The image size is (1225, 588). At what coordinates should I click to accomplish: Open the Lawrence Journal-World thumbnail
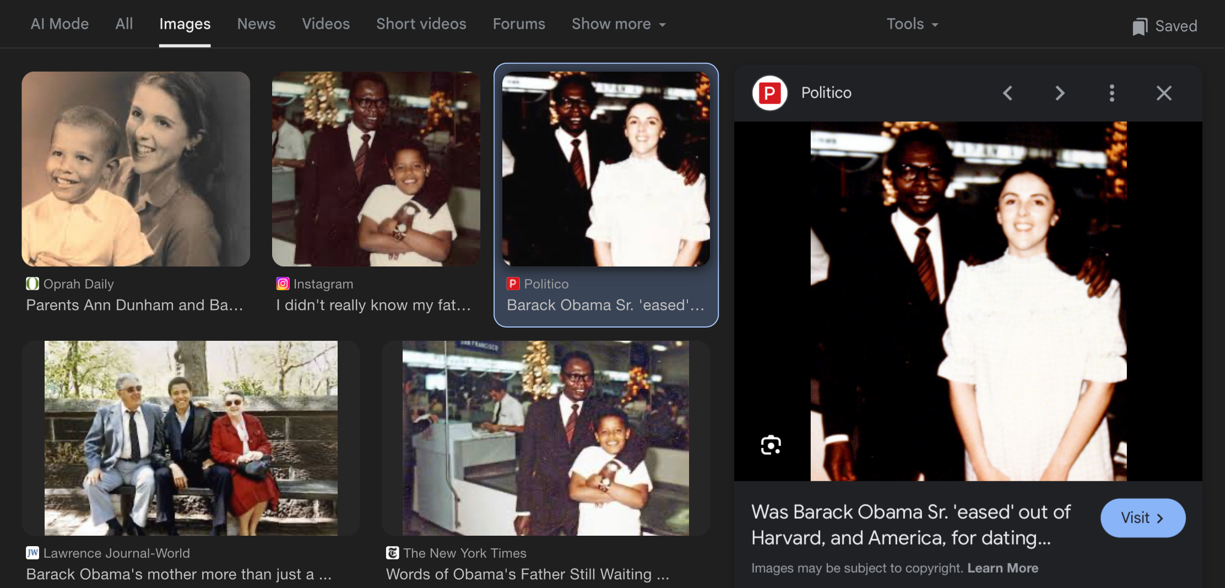[x=191, y=438]
